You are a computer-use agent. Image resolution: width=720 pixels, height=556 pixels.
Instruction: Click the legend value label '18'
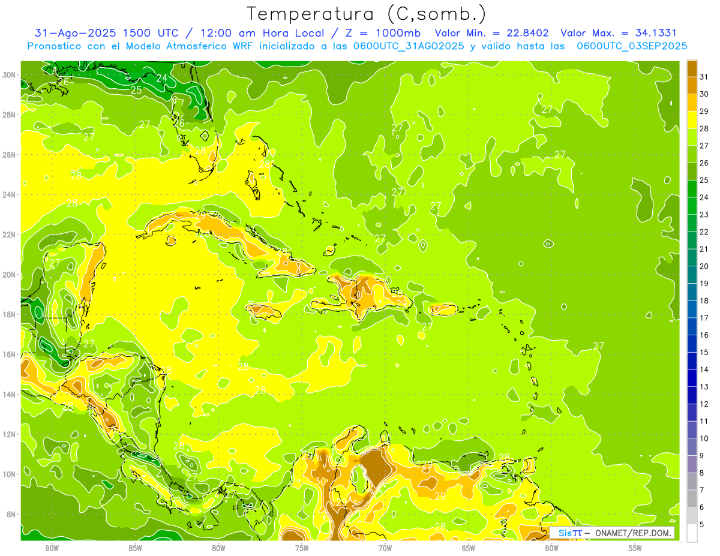click(704, 300)
